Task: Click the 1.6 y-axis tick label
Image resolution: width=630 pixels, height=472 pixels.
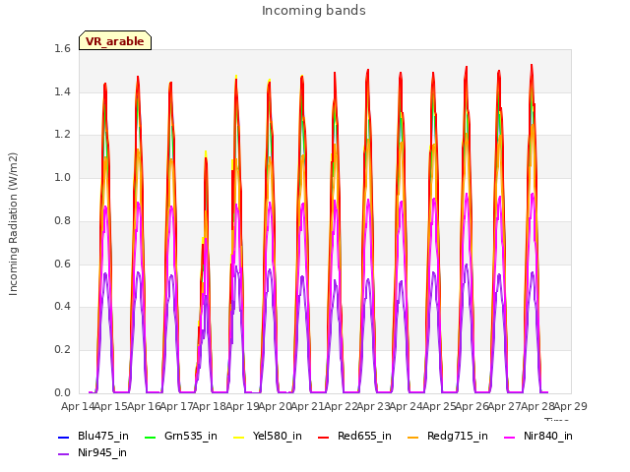Action: click(x=62, y=48)
